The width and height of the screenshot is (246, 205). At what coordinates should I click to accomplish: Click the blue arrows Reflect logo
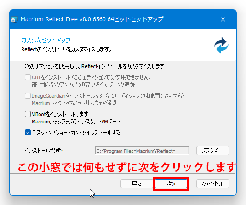point(221,45)
